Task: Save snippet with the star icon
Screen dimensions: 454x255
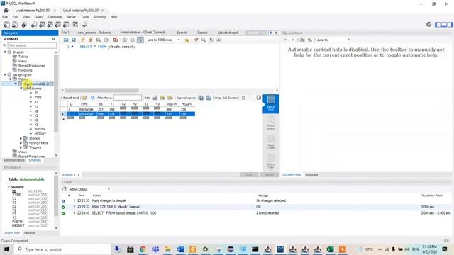Action: (187, 40)
